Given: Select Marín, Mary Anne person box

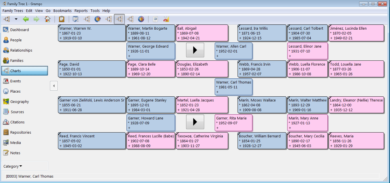Looking at the screenshot, I should [307, 123].
